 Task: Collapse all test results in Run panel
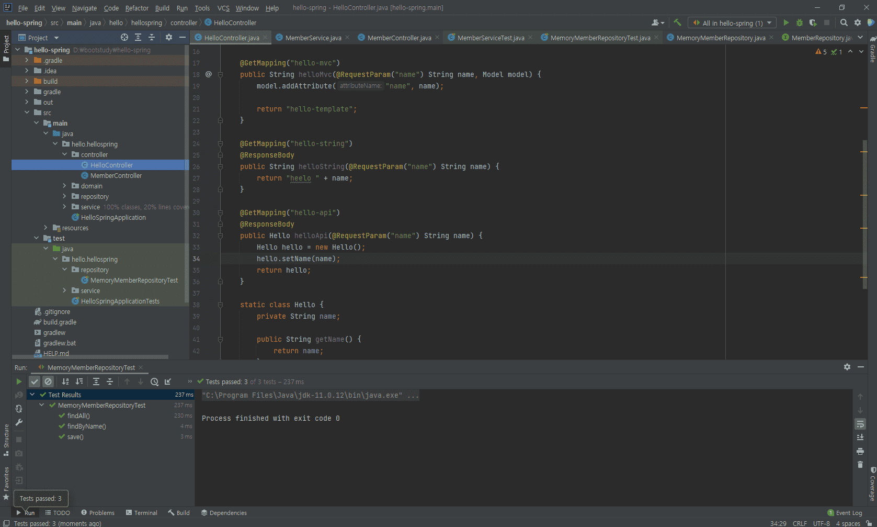(x=110, y=382)
